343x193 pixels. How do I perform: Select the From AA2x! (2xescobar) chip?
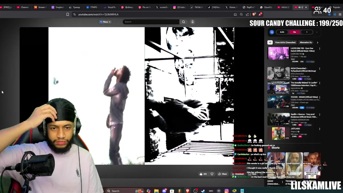[x=285, y=42]
